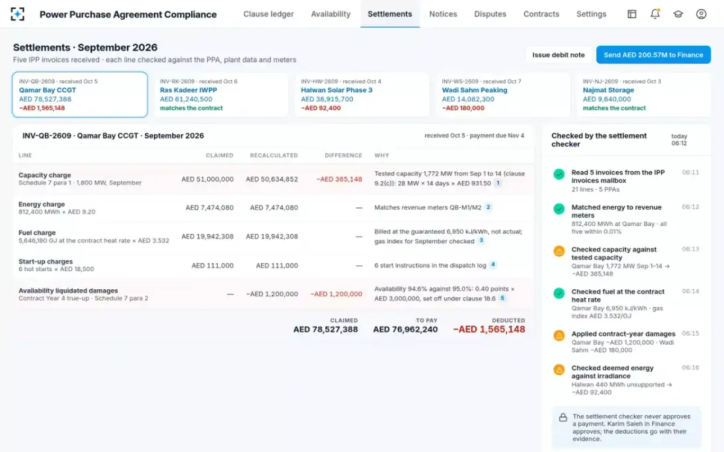Switch to the Availability tab
The height and width of the screenshot is (452, 724).
pos(331,14)
